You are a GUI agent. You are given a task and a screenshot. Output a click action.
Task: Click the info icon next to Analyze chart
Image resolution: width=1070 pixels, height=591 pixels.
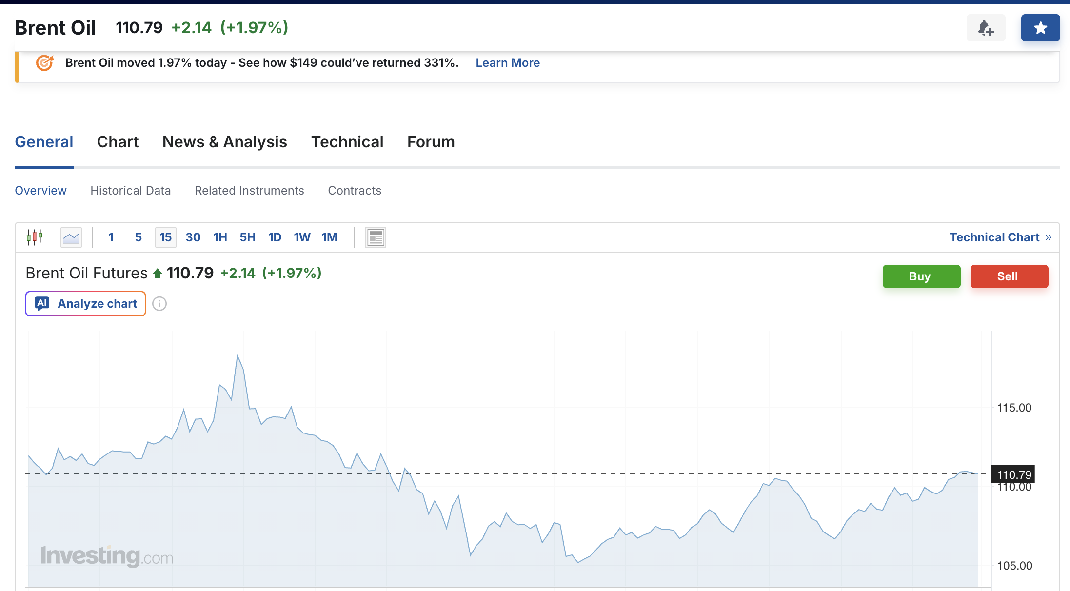tap(159, 303)
